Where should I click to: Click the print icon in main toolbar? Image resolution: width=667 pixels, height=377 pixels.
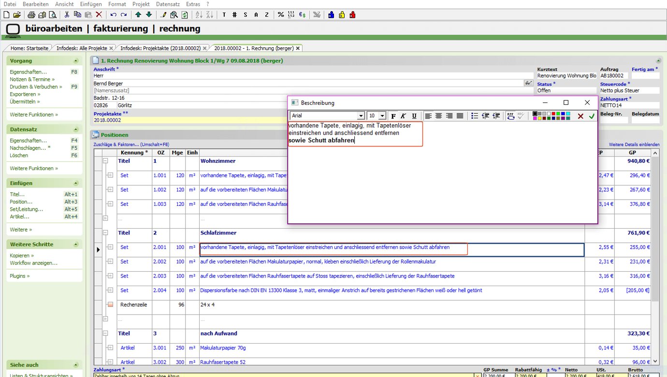click(x=31, y=14)
